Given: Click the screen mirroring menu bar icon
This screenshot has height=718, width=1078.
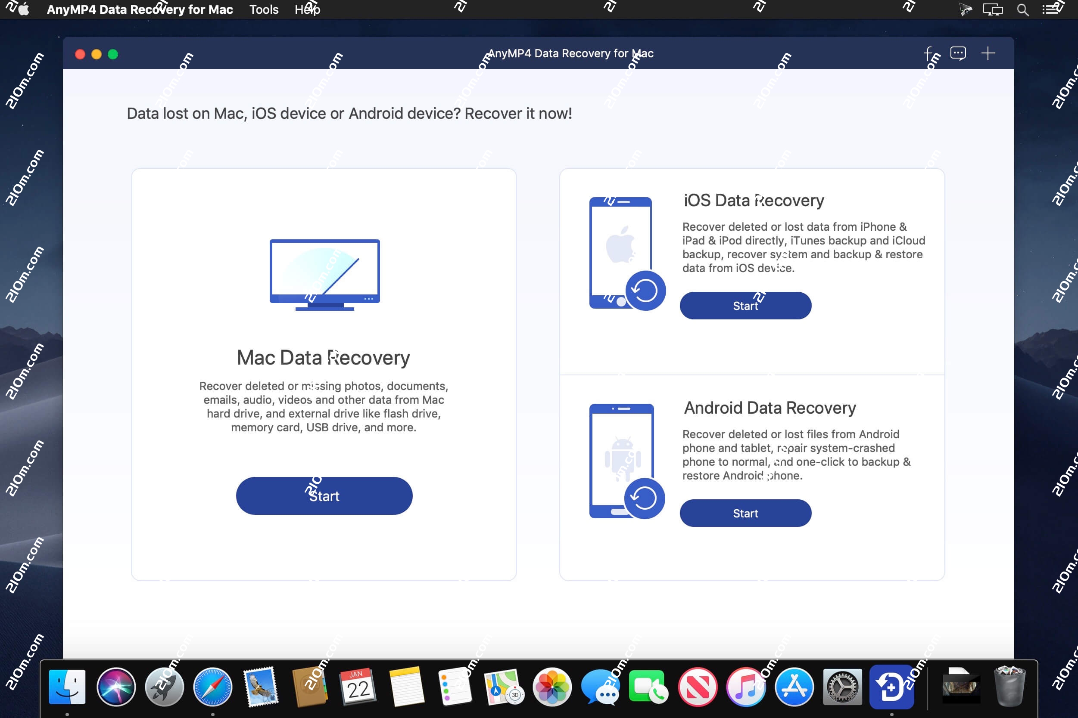Looking at the screenshot, I should 993,9.
